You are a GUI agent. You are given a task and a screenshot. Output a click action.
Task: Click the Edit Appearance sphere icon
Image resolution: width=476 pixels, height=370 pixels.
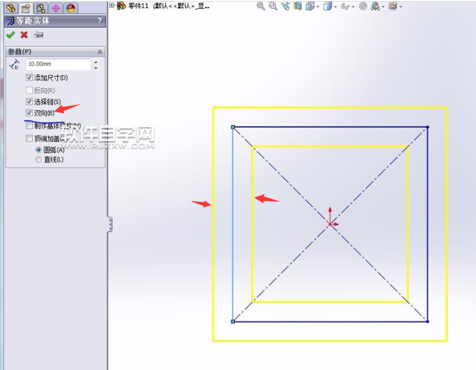coord(362,5)
